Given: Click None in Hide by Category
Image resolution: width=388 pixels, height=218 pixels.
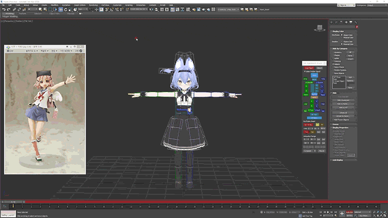Looking at the screenshot, I should click(x=350, y=55).
